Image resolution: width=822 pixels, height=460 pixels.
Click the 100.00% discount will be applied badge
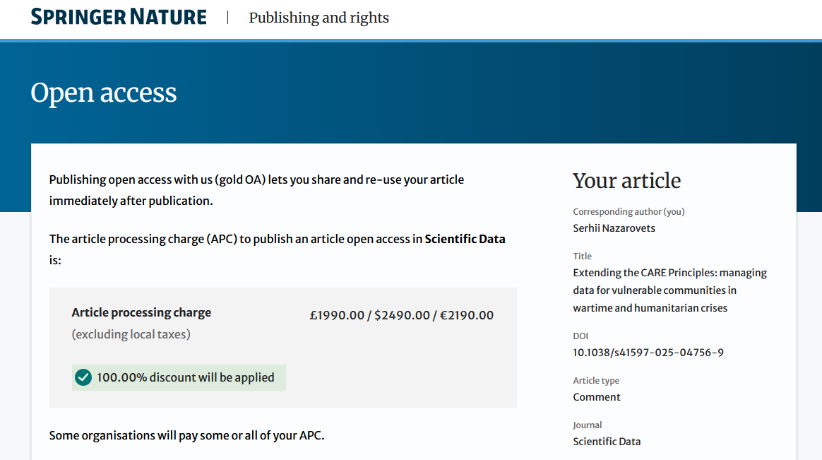point(179,377)
